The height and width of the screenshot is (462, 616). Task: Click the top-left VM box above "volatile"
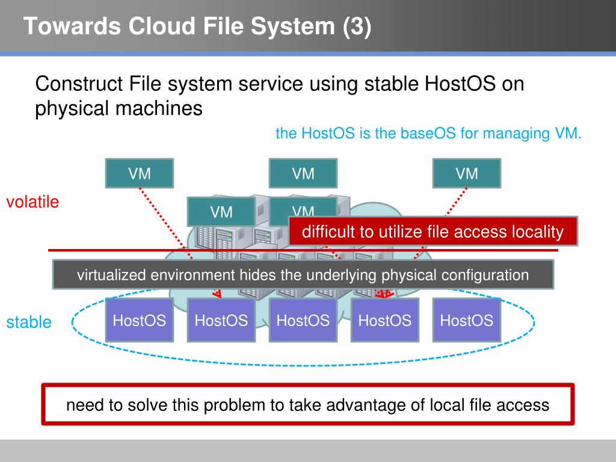point(140,173)
